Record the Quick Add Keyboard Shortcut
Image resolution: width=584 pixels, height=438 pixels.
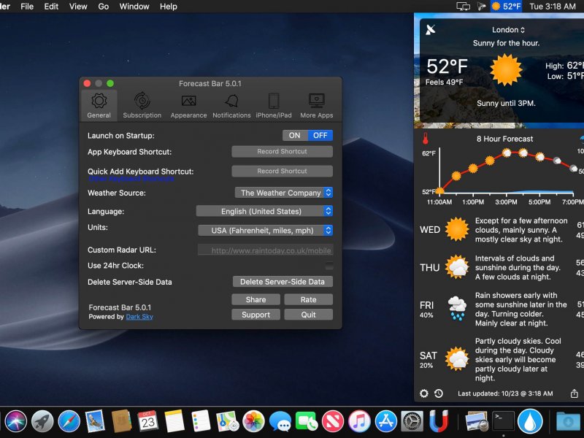click(x=282, y=171)
